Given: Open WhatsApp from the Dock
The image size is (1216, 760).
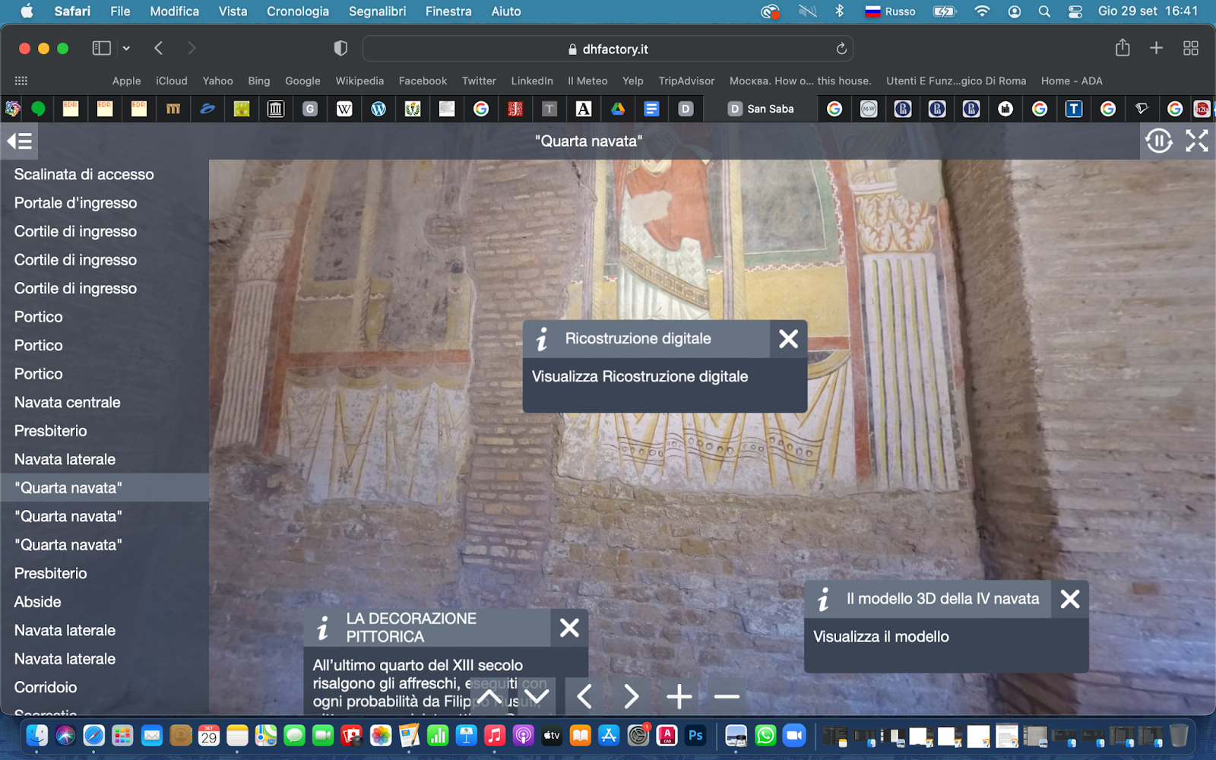Looking at the screenshot, I should point(765,735).
